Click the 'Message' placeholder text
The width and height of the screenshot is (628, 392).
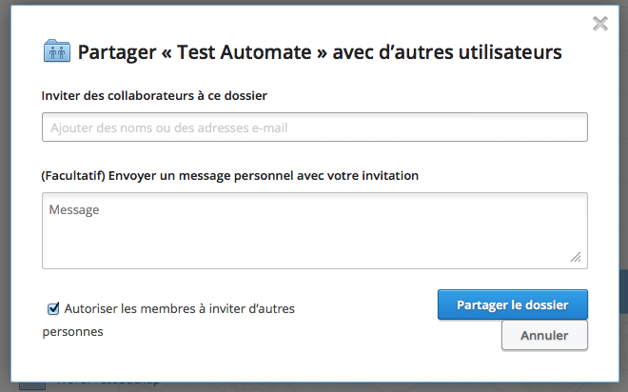pos(74,209)
